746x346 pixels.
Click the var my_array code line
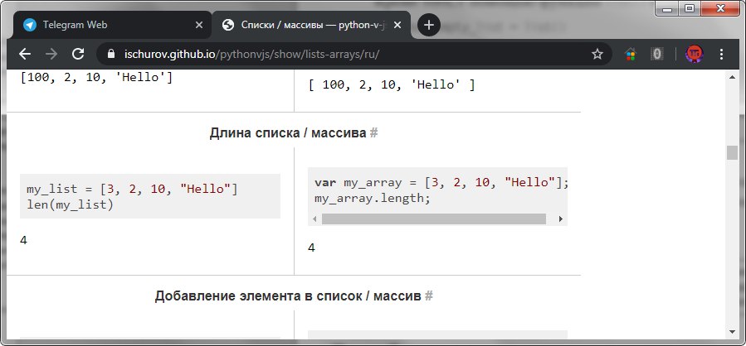[441, 182]
